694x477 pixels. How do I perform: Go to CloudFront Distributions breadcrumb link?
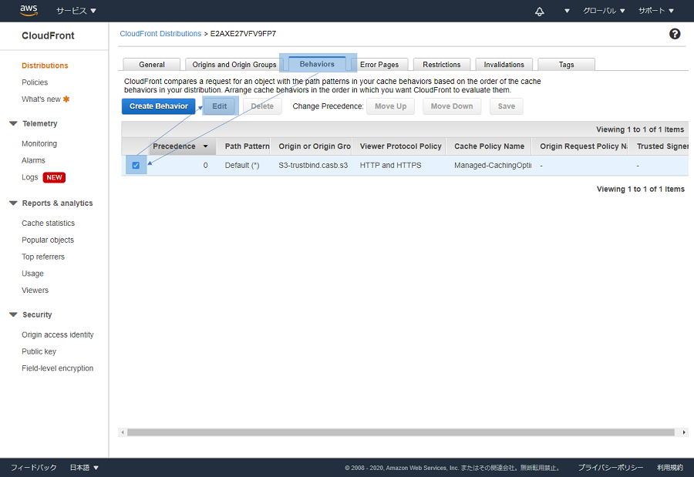(160, 34)
